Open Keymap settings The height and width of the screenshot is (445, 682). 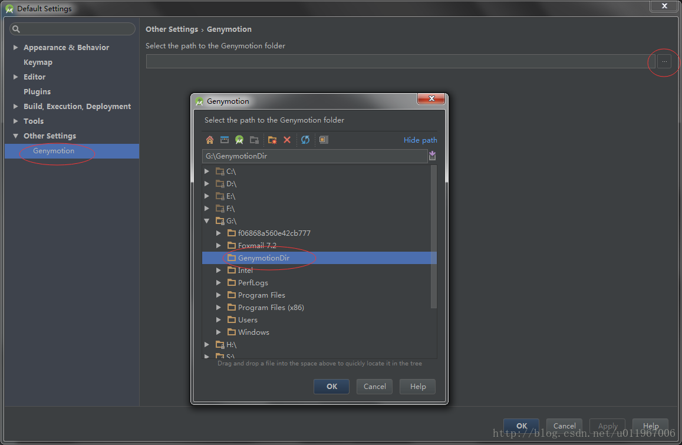point(38,62)
